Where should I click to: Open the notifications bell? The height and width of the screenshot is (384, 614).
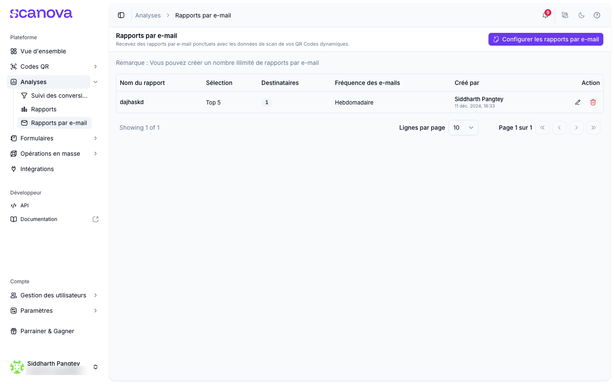pyautogui.click(x=545, y=15)
